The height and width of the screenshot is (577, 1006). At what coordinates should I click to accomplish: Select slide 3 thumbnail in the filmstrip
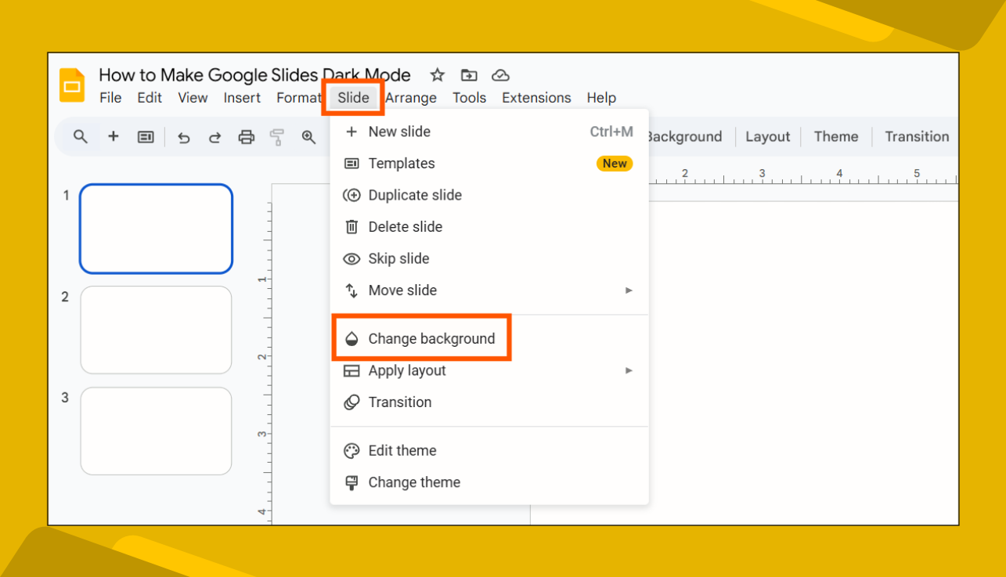(156, 431)
